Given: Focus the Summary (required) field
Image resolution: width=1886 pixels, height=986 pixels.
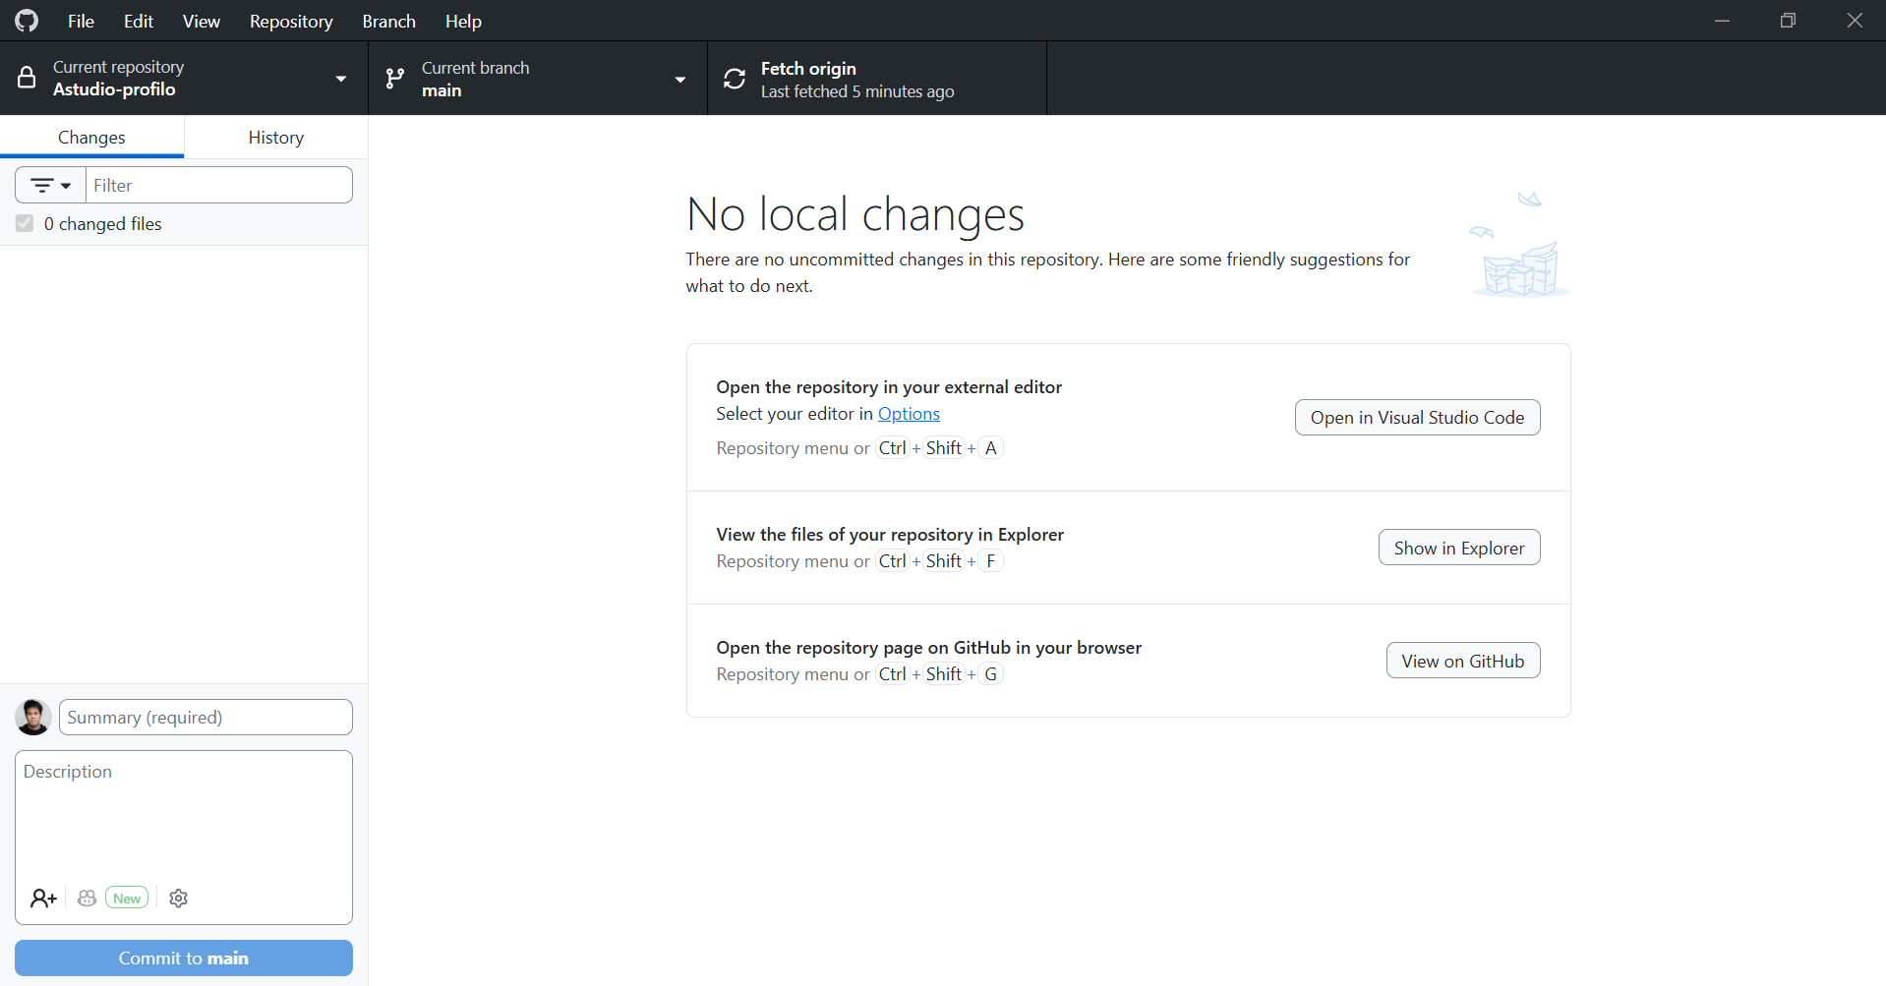Looking at the screenshot, I should click(x=206, y=717).
